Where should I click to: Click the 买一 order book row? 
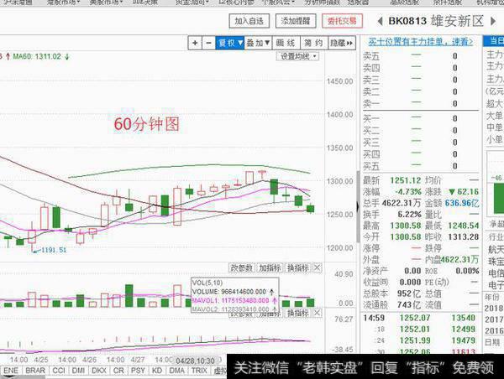421,118
